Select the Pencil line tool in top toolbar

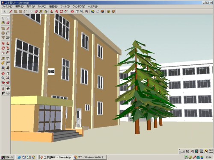point(11,12)
